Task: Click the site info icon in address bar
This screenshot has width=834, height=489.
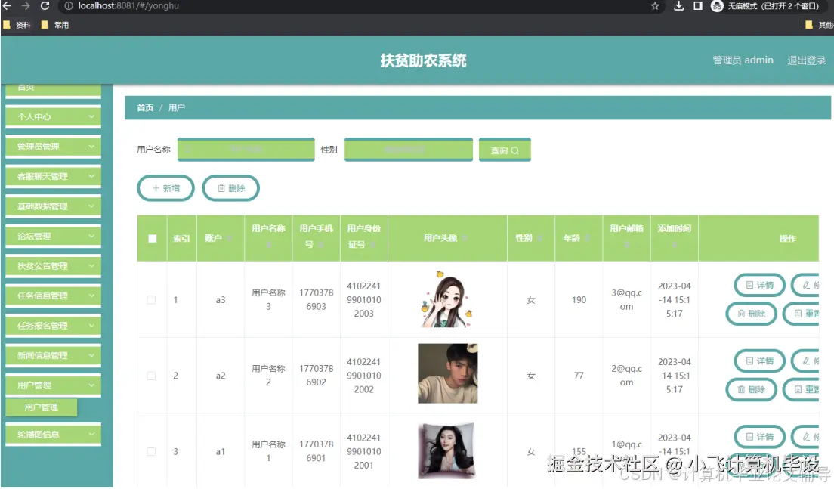Action: pyautogui.click(x=69, y=6)
